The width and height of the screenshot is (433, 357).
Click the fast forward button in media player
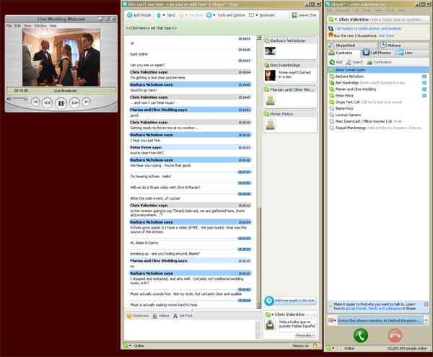[x=74, y=103]
